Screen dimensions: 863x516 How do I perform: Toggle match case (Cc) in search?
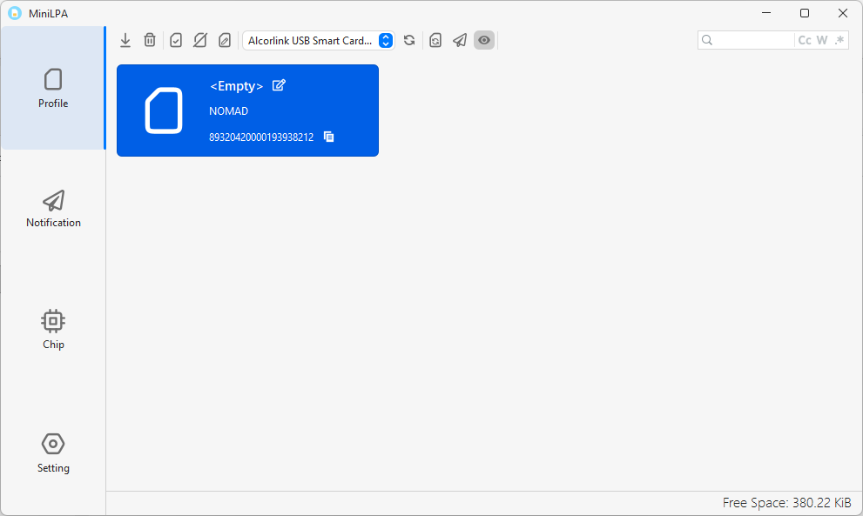point(805,40)
